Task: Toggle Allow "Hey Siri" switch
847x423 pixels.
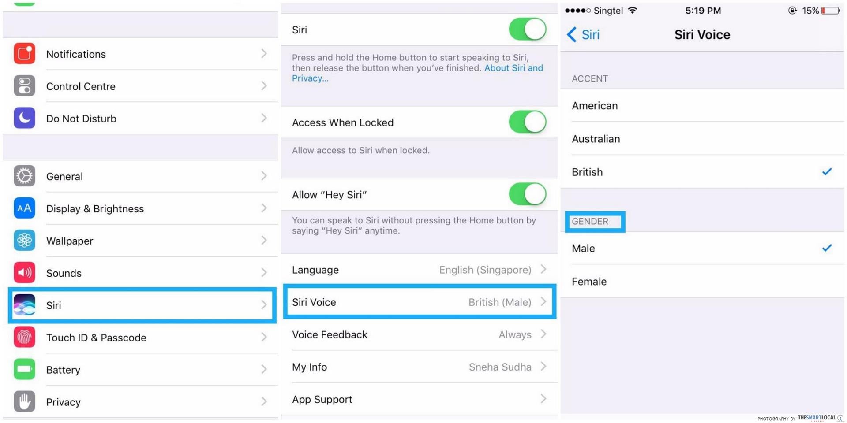Action: coord(527,194)
